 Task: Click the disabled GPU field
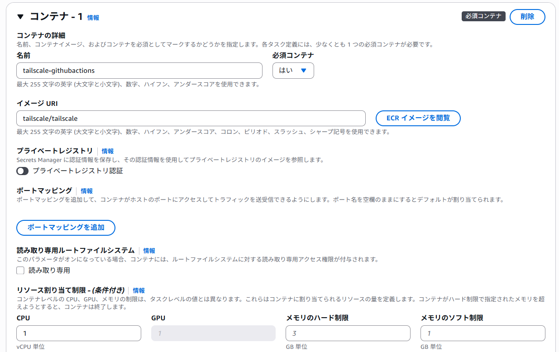pyautogui.click(x=213, y=333)
